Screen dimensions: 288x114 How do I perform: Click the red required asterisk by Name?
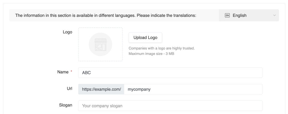[71, 72]
